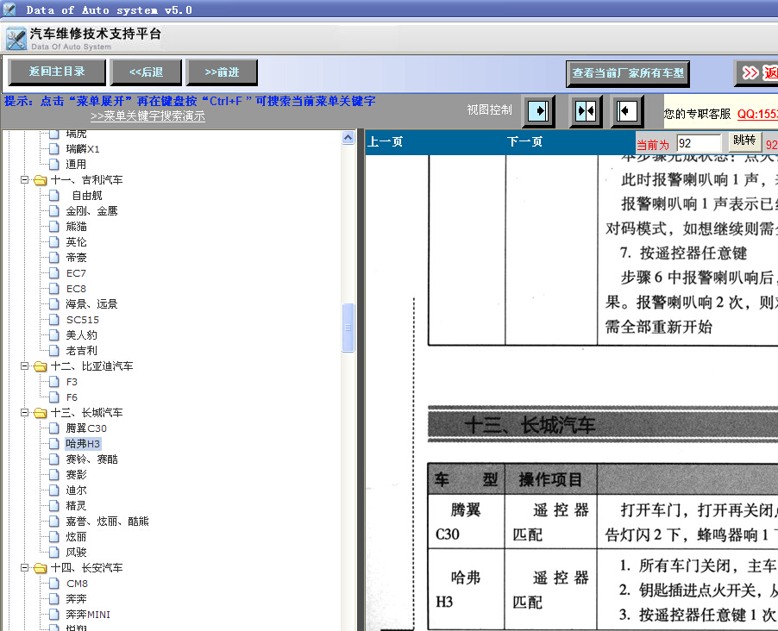Screen dimensions: 778x631
Task: Open the >>菜单关键字搜索演示 link
Action: pos(147,116)
